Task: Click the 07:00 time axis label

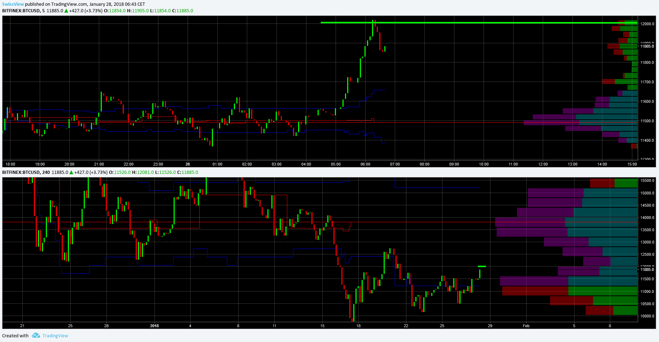Action: tap(395, 164)
